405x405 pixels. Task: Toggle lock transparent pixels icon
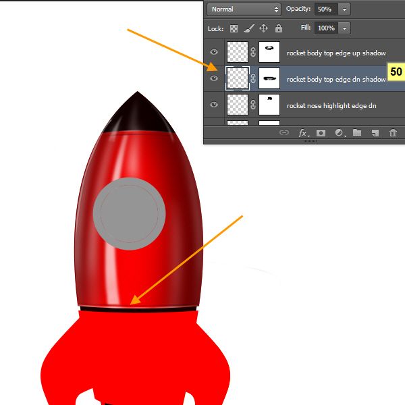[234, 28]
